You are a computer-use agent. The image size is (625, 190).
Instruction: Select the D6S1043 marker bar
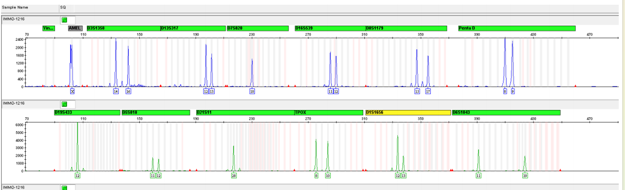(x=506, y=113)
